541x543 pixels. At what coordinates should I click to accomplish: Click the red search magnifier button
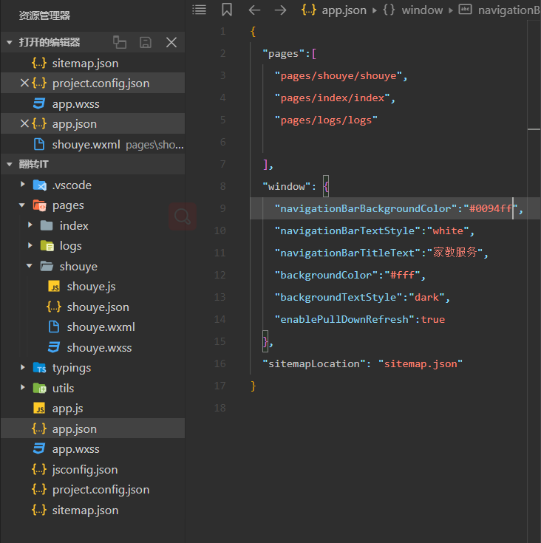(x=183, y=216)
